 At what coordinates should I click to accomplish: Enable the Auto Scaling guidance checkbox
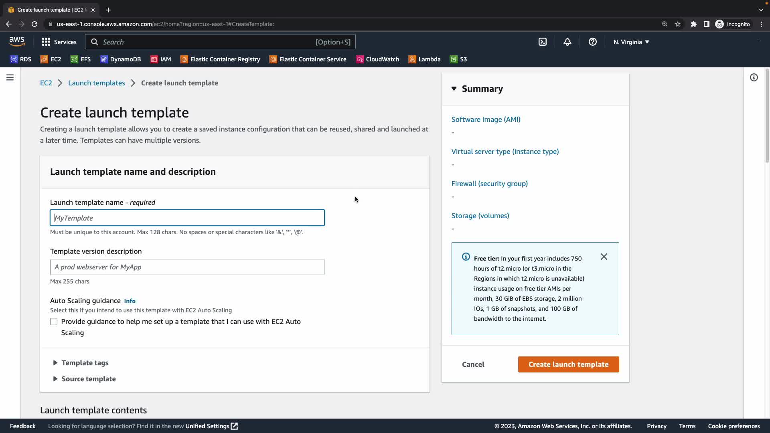click(x=54, y=322)
